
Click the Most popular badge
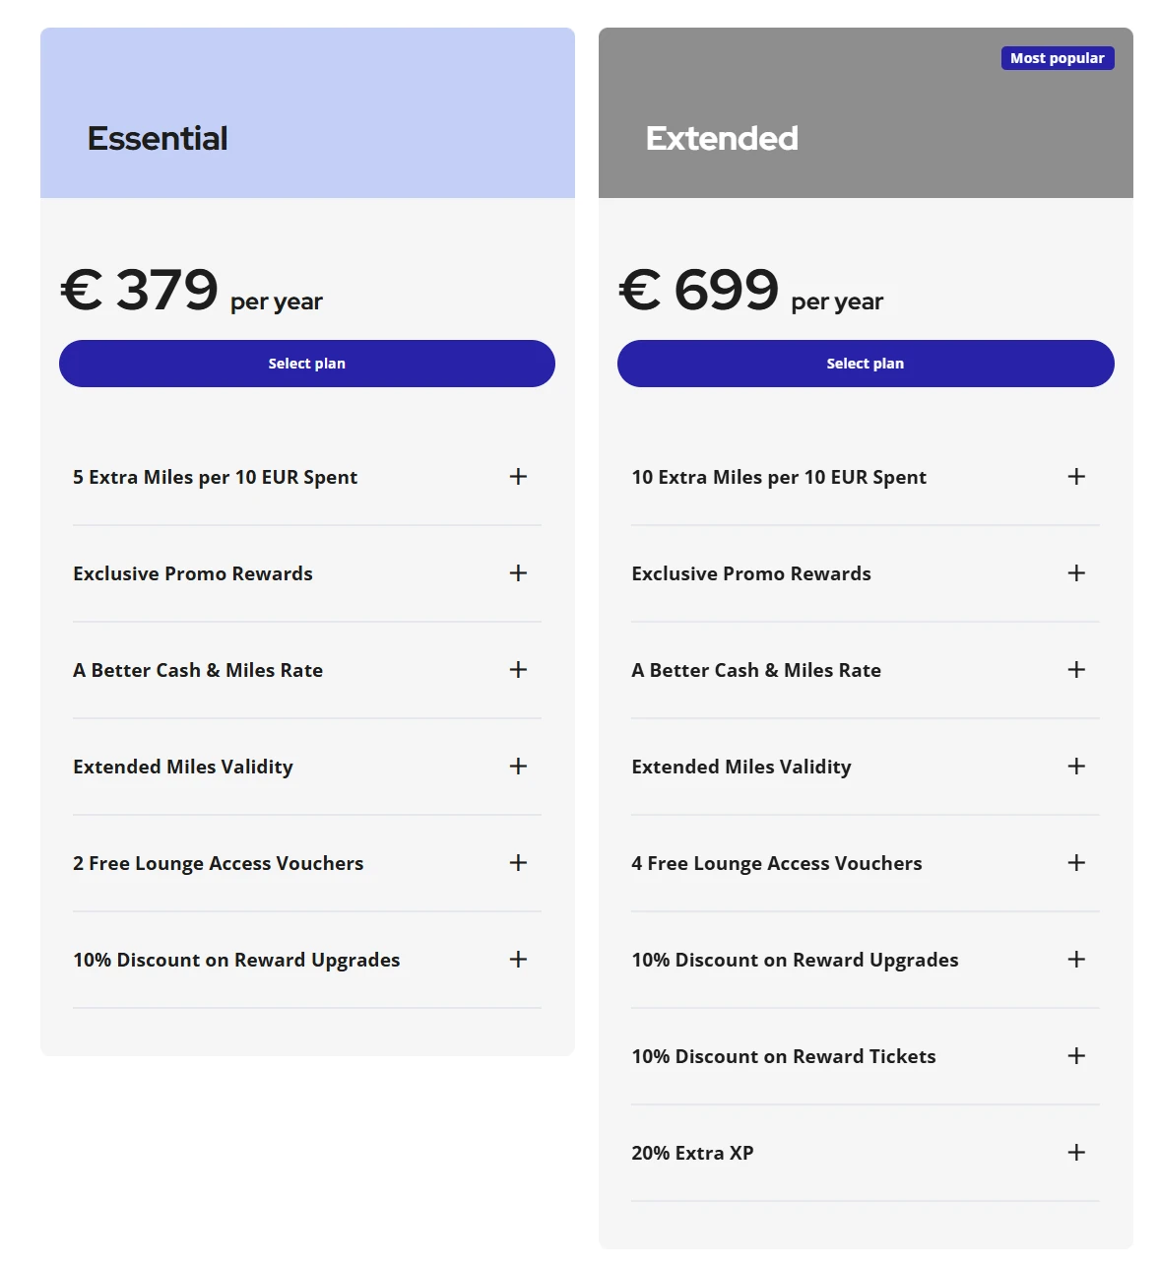pyautogui.click(x=1057, y=58)
